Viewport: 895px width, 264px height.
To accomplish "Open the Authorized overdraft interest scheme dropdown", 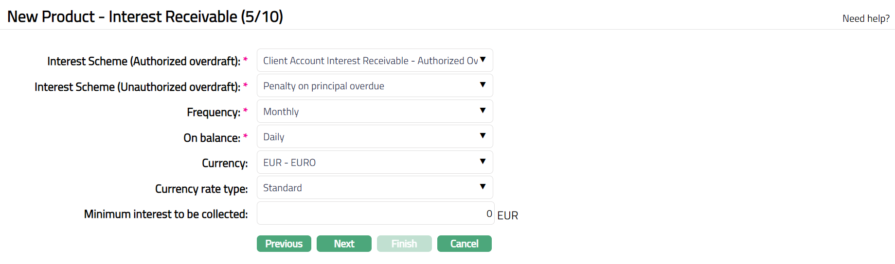I will tap(375, 61).
